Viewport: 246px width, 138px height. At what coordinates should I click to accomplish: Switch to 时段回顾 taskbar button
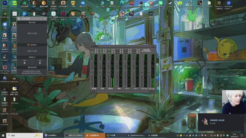157,135
